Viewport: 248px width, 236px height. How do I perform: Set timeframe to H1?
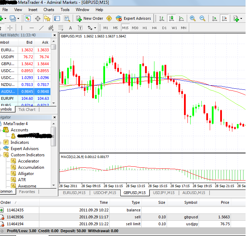click(x=145, y=28)
